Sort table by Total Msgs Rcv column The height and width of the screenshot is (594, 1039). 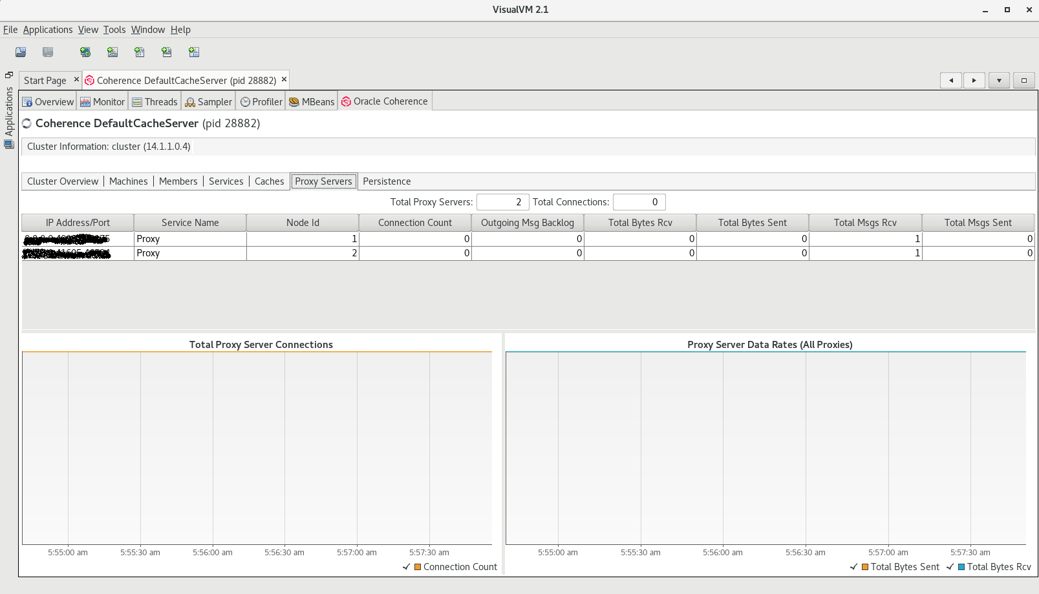pos(865,223)
